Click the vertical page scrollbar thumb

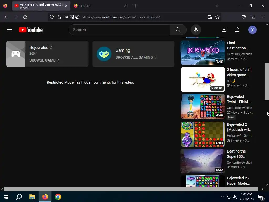[x=267, y=82]
